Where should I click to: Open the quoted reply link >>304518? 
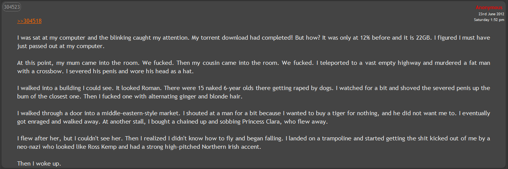coord(29,21)
